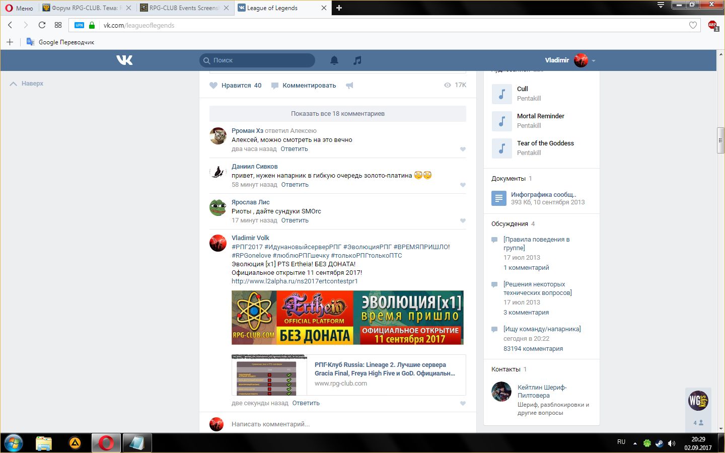The image size is (725, 453).
Task: Open the Opera Menu button
Action: [x=19, y=8]
